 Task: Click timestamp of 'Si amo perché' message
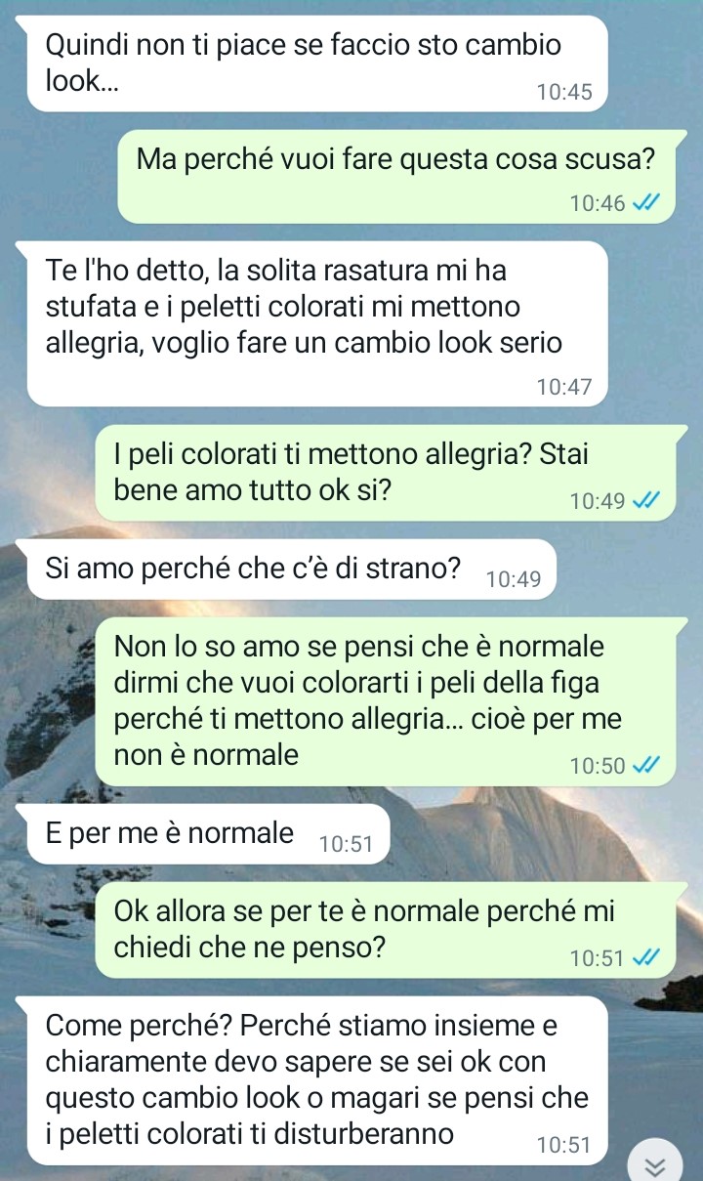513,579
